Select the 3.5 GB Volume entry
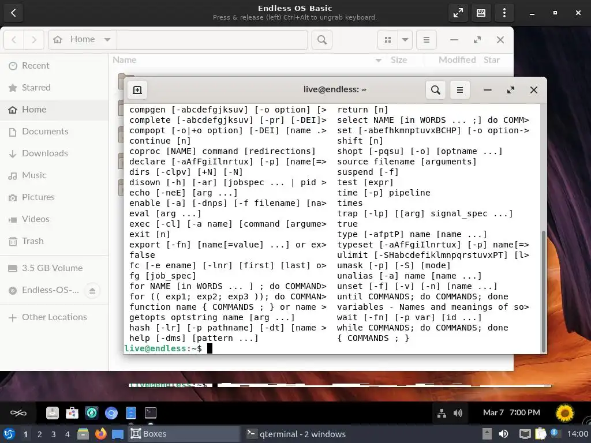The height and width of the screenshot is (443, 591). point(54,268)
